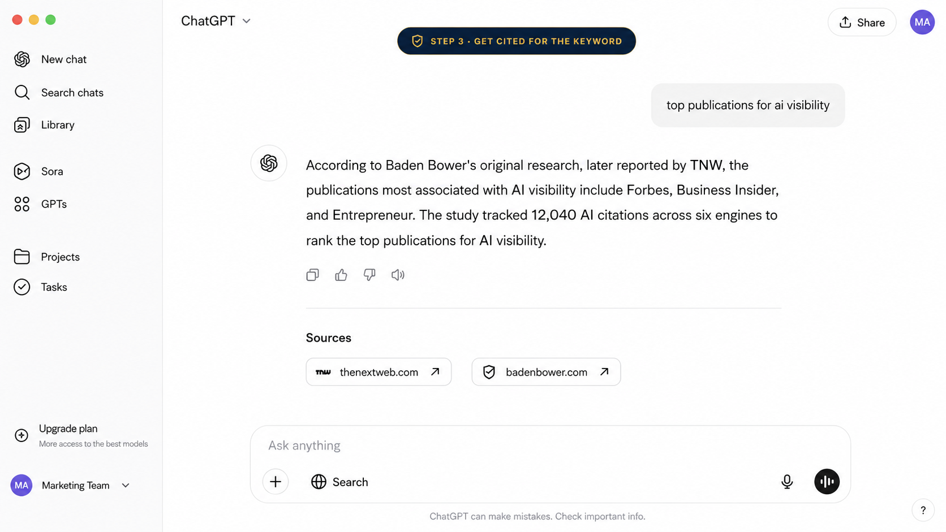Click the GPTs four-circles icon
Viewport: 946px width, 532px height.
click(x=22, y=204)
